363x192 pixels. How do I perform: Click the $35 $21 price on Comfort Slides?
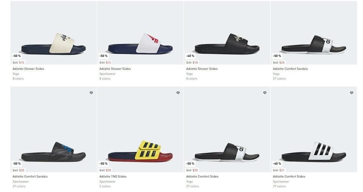point(279,170)
